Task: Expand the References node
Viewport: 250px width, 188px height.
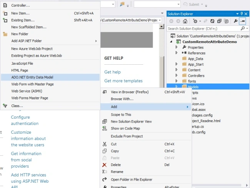Action: 176,53
